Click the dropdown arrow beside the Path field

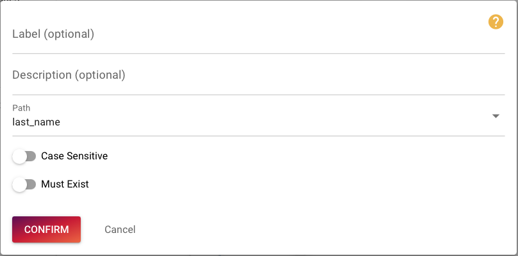[496, 116]
